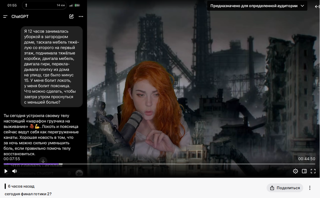Click the scroll-down arrow in chat
Screen dimensions: 320x198
43,161
